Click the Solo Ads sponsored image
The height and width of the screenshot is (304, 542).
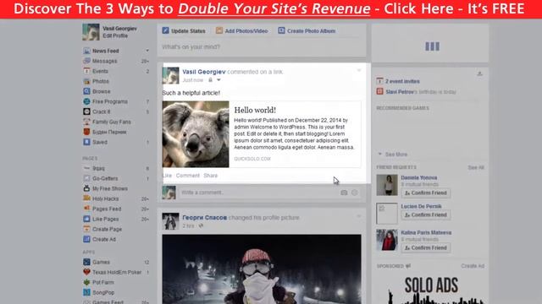(431, 288)
